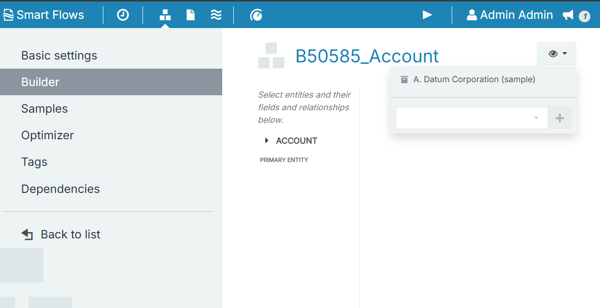The width and height of the screenshot is (600, 308).
Task: Click the PRIMARY ENTITY label
Action: [284, 160]
